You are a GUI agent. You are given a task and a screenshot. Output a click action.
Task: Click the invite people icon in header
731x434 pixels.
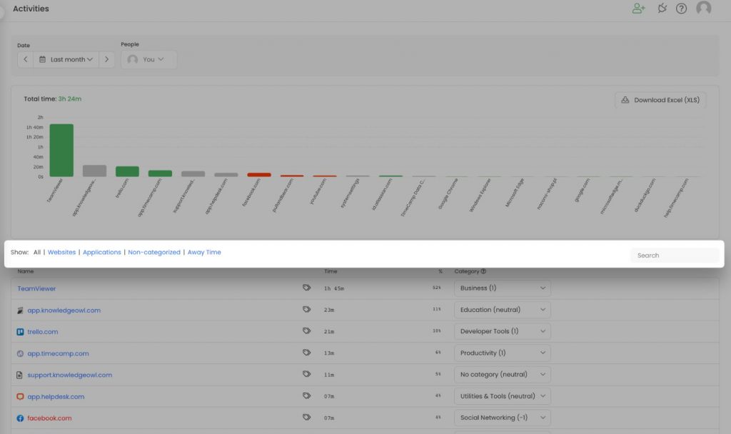(638, 9)
